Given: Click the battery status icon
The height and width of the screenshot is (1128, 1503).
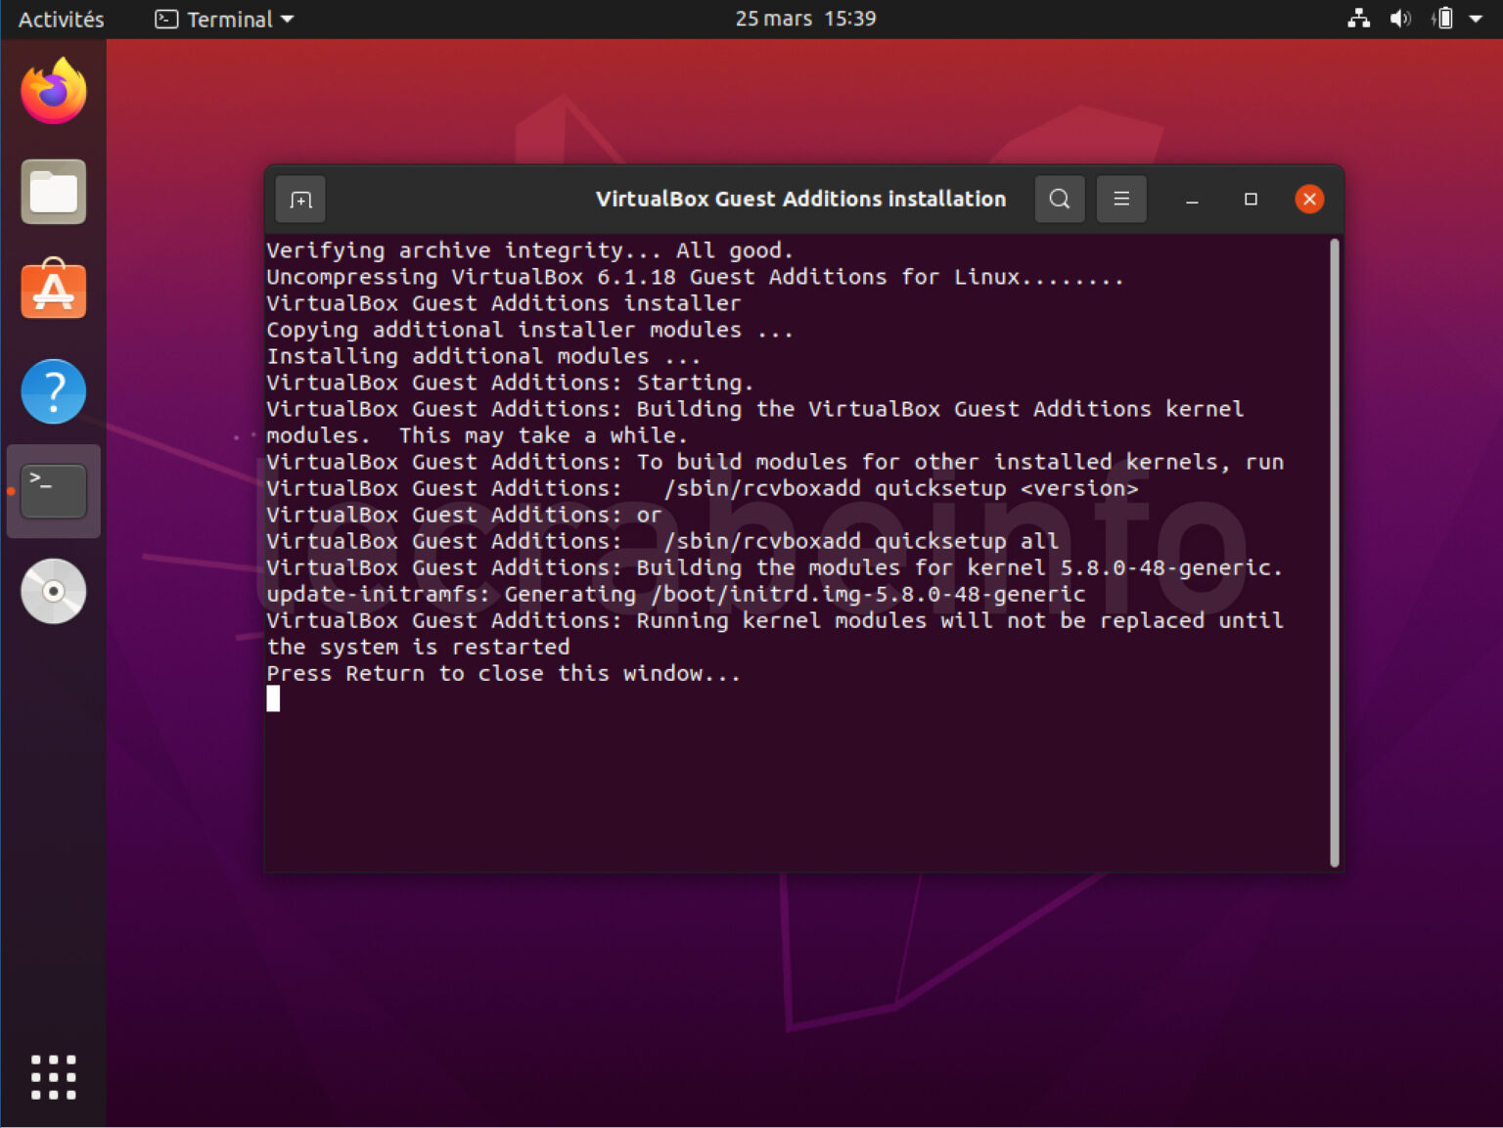Looking at the screenshot, I should tap(1443, 19).
